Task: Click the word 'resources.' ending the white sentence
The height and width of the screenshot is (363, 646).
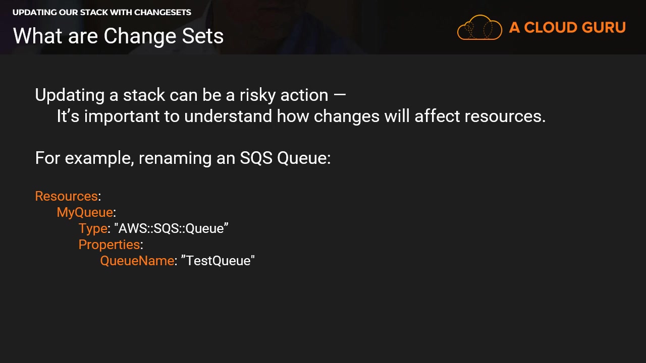Action: [x=505, y=116]
